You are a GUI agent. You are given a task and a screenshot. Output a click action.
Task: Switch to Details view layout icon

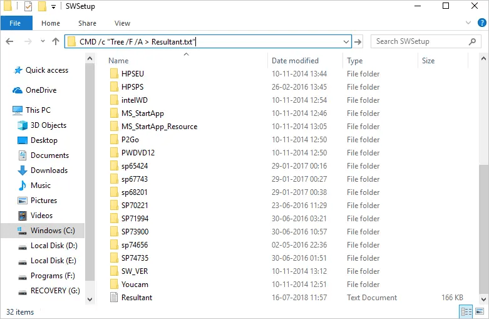(466, 311)
